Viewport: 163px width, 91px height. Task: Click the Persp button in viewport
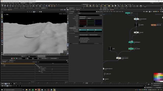[x=61, y=14]
